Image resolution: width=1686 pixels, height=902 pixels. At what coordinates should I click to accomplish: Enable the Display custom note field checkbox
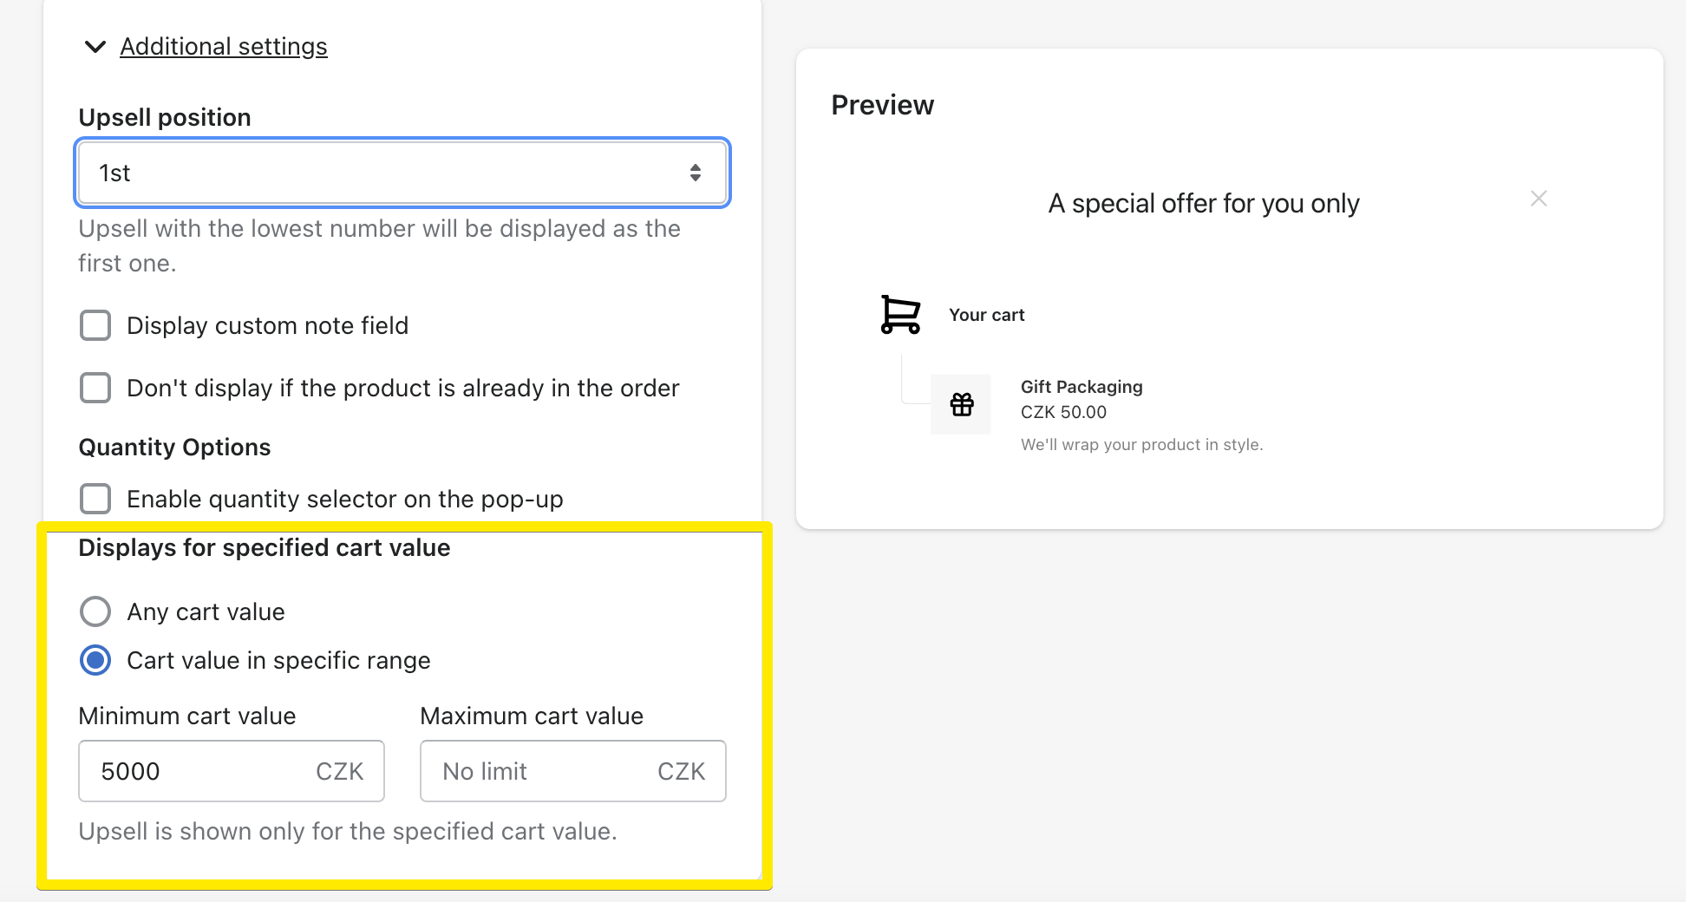tap(95, 325)
